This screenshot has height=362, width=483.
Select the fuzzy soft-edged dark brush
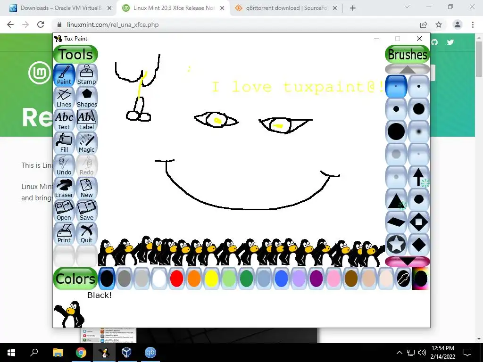pyautogui.click(x=419, y=132)
